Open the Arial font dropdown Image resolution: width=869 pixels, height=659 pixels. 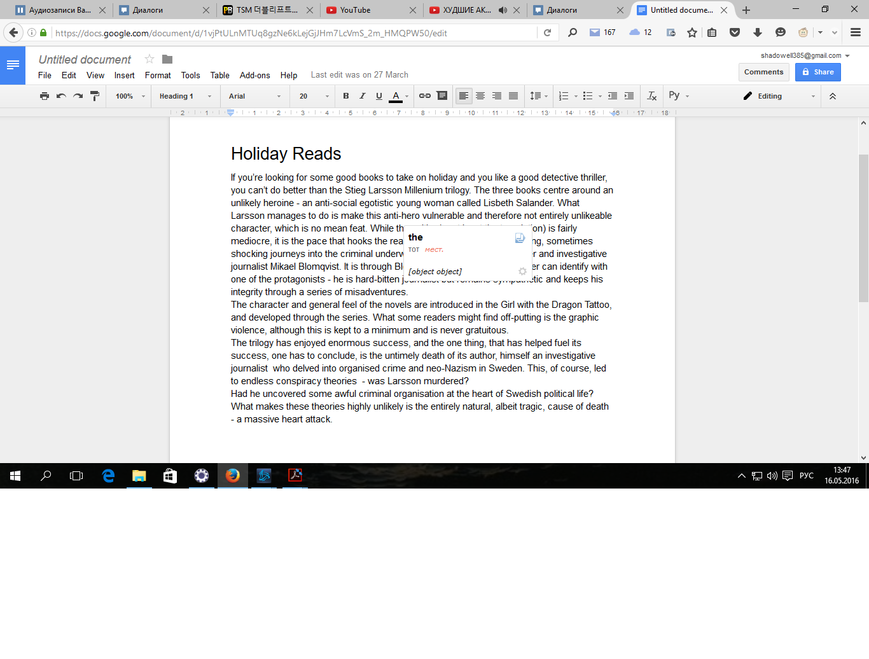click(254, 96)
